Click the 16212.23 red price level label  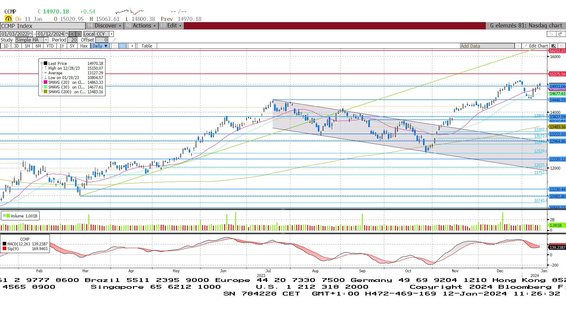click(557, 51)
